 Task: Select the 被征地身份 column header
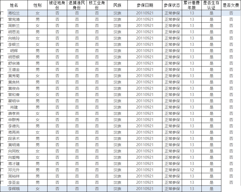pos(57,5)
